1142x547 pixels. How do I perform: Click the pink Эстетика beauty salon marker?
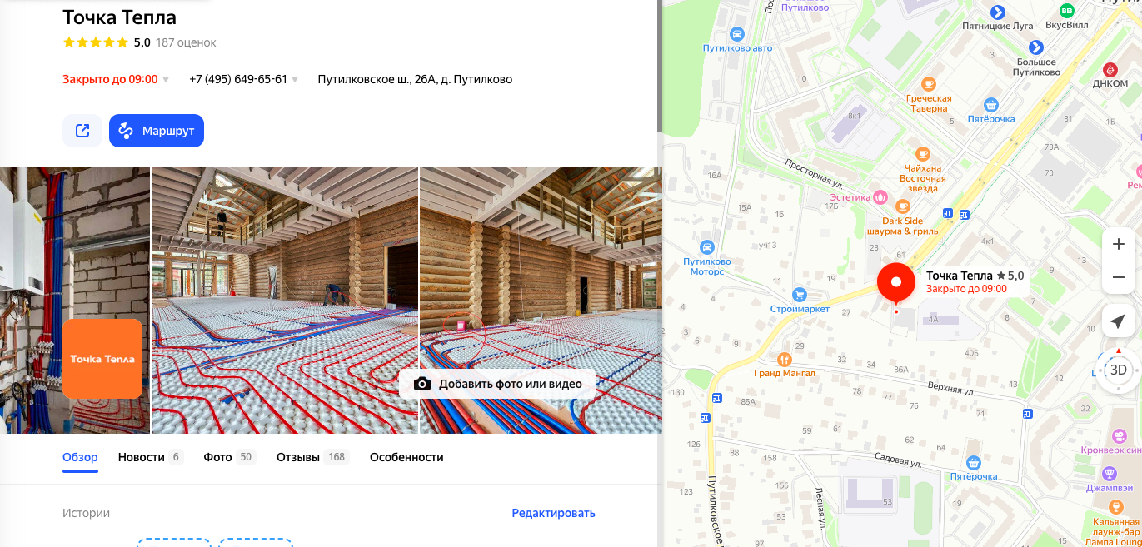[880, 197]
